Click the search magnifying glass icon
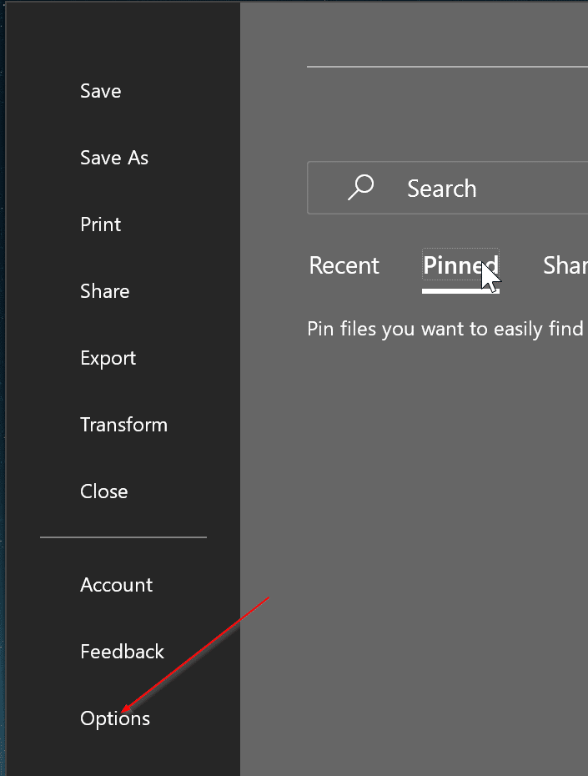Image resolution: width=588 pixels, height=776 pixels. click(359, 187)
